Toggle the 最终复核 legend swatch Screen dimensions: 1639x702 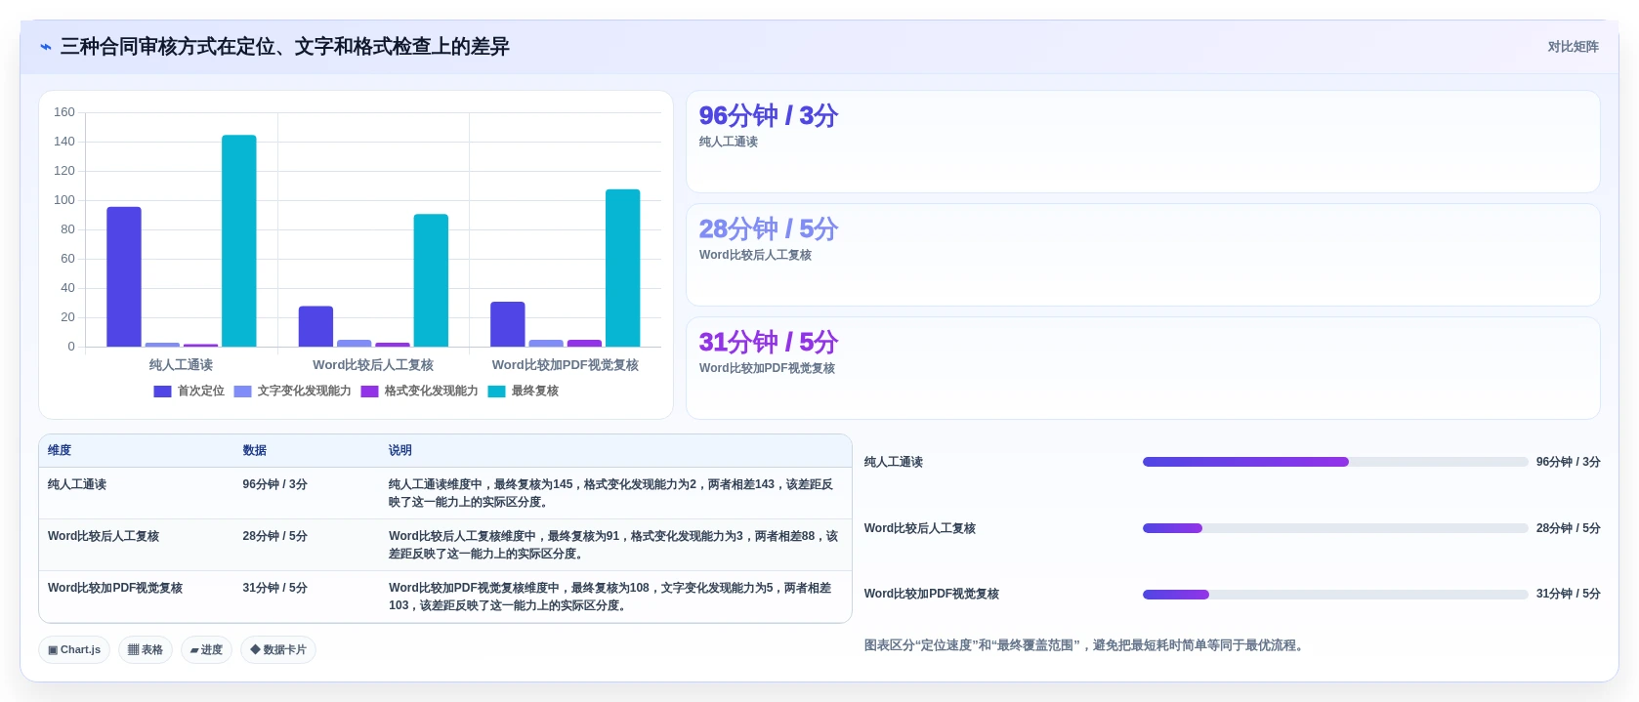tap(496, 391)
